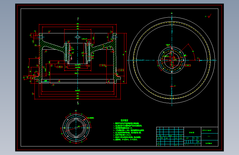This screenshot has height=155, width=239.
Task: Click the left green hatched web of section view
Action: (53, 46)
